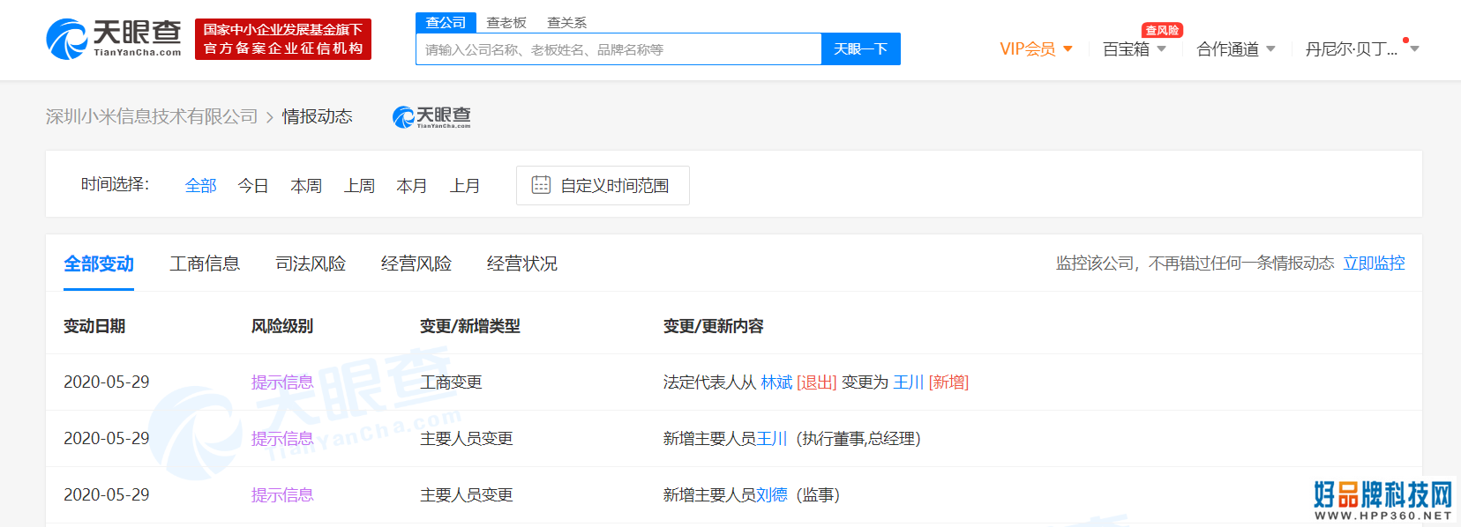Screen dimensions: 1461x527
Task: Select the 查公司 search tab
Action: point(446,22)
